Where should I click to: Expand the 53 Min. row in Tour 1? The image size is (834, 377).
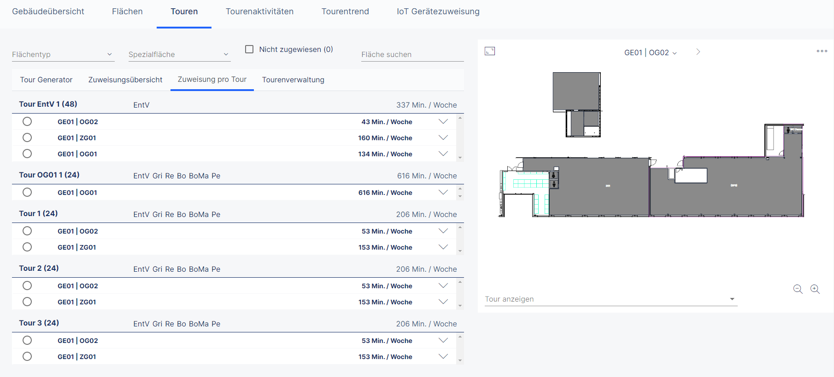coord(443,231)
